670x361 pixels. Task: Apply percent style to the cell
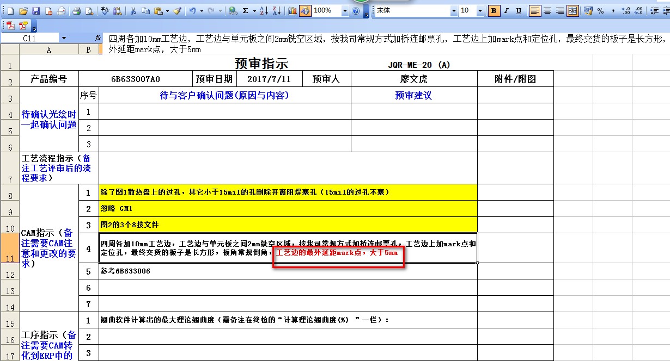click(x=600, y=11)
